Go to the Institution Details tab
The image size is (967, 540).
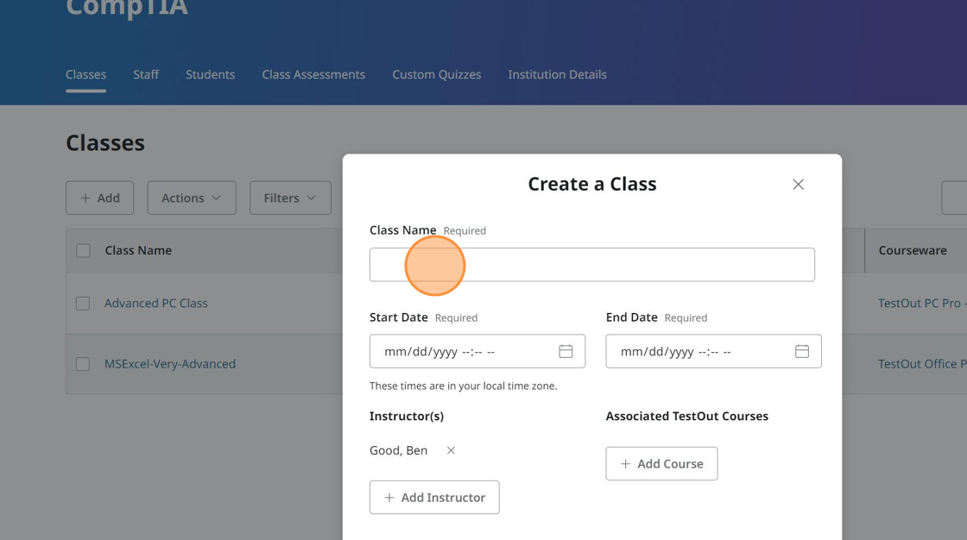coord(557,75)
